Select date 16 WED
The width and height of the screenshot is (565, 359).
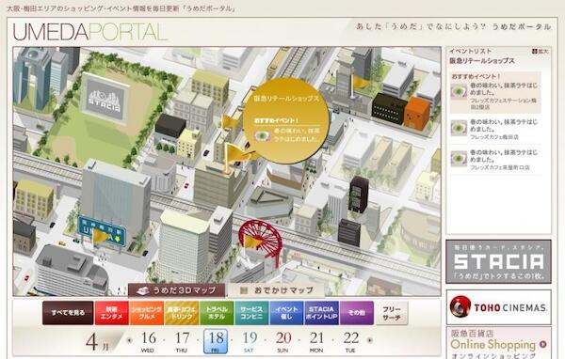pos(148,341)
